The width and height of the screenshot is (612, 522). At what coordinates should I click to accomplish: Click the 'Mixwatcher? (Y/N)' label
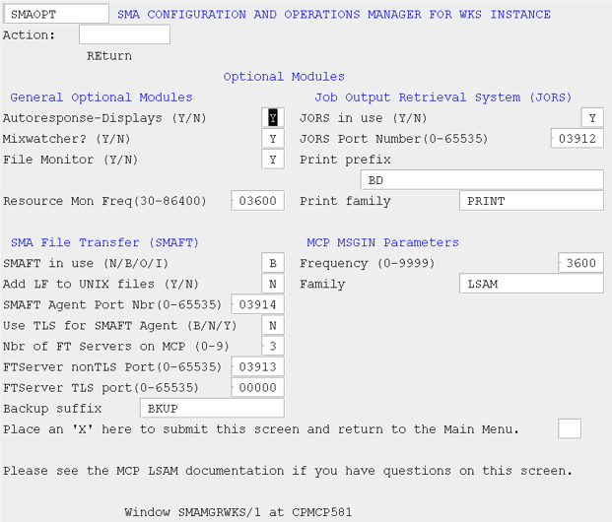click(66, 139)
